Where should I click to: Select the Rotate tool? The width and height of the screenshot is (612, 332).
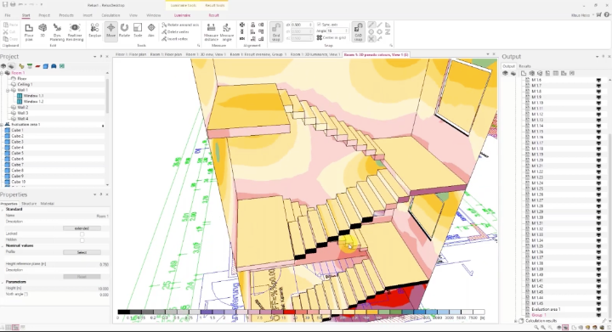(x=124, y=31)
